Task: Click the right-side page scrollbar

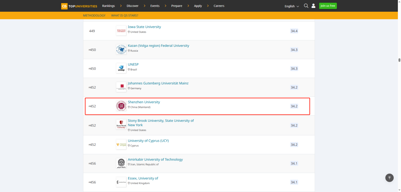Action: click(399, 59)
